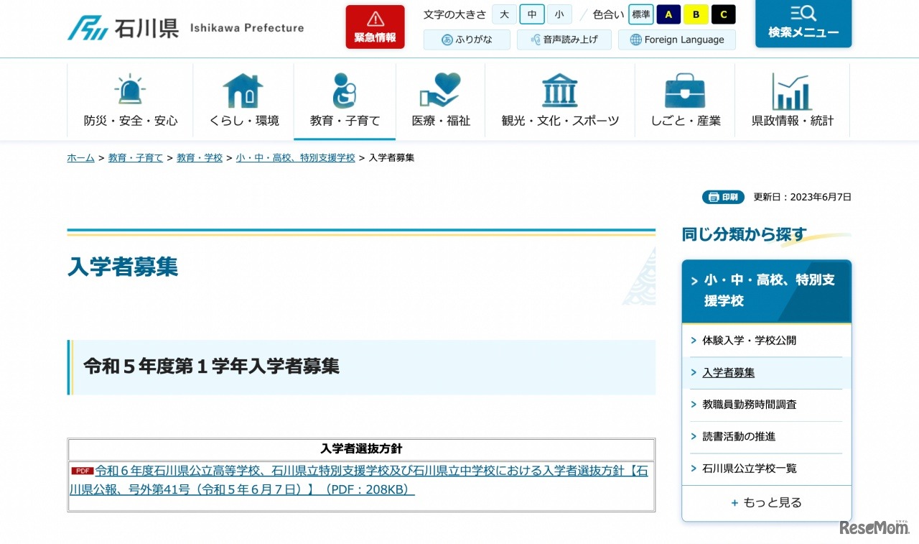Navigate via ホーム breadcrumb
The image size is (919, 544).
tap(80, 157)
